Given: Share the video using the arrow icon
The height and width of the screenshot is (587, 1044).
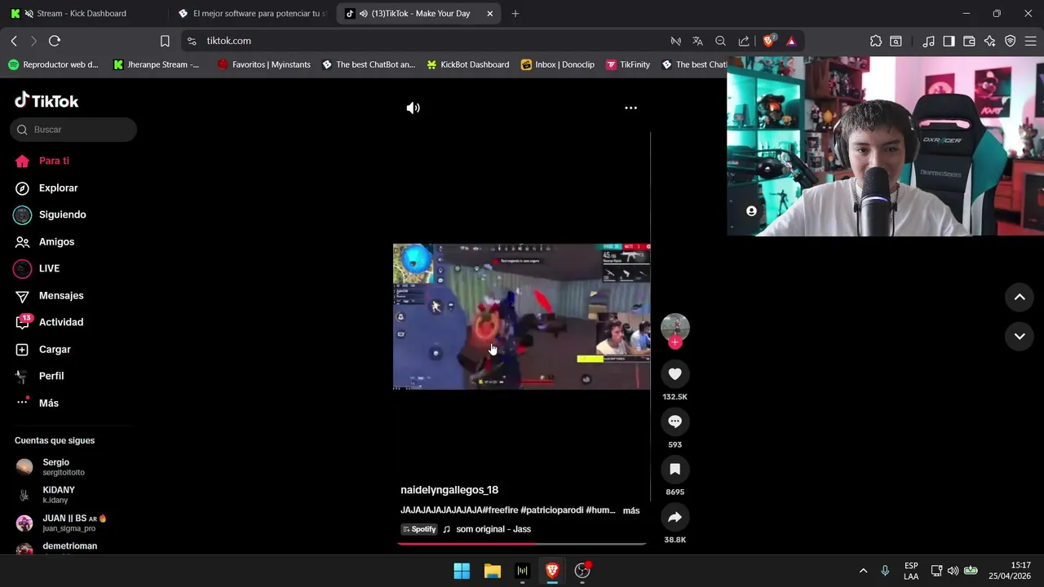Looking at the screenshot, I should coord(675,517).
